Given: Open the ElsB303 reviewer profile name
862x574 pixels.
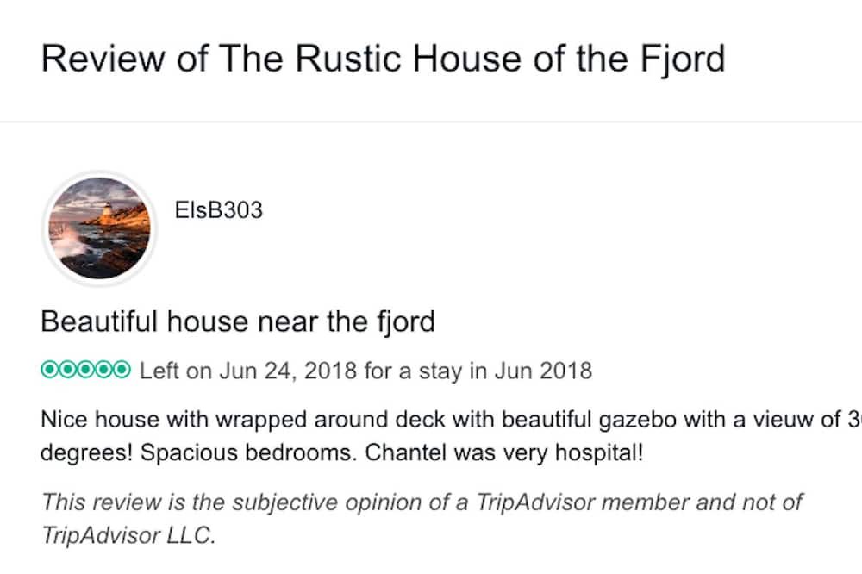Looking at the screenshot, I should pyautogui.click(x=218, y=209).
